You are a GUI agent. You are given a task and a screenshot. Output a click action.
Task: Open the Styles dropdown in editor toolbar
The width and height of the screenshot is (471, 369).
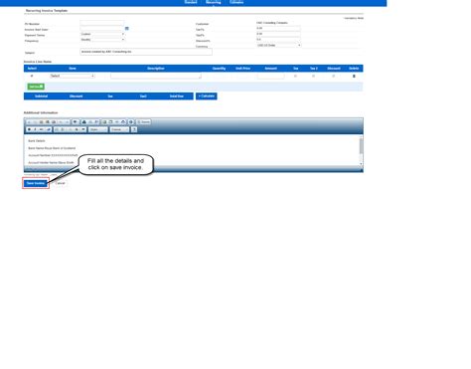coord(98,129)
